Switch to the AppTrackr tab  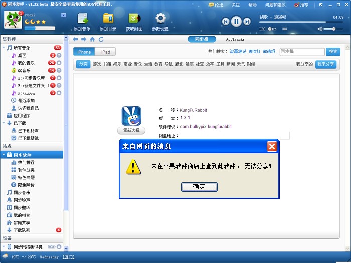pyautogui.click(x=235, y=39)
